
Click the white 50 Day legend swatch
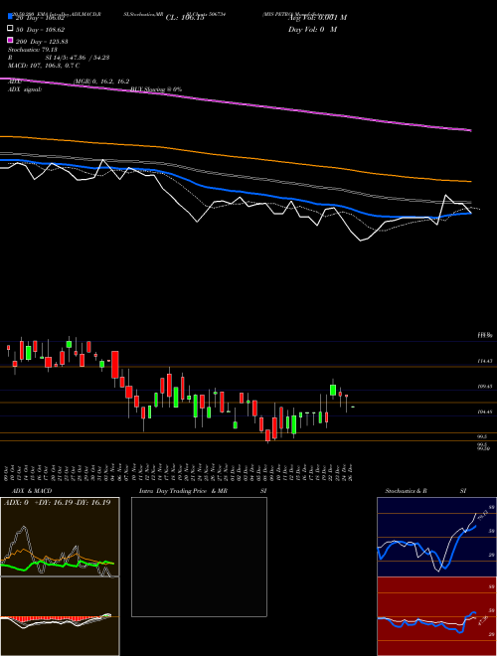click(x=11, y=29)
